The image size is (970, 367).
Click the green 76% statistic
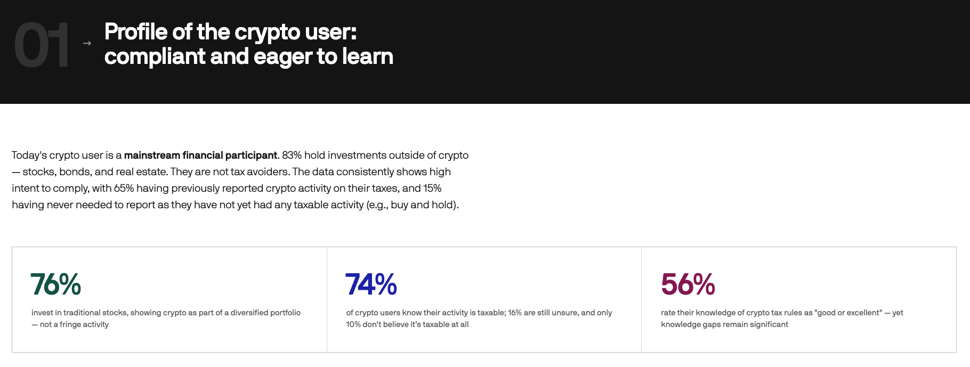click(x=55, y=284)
